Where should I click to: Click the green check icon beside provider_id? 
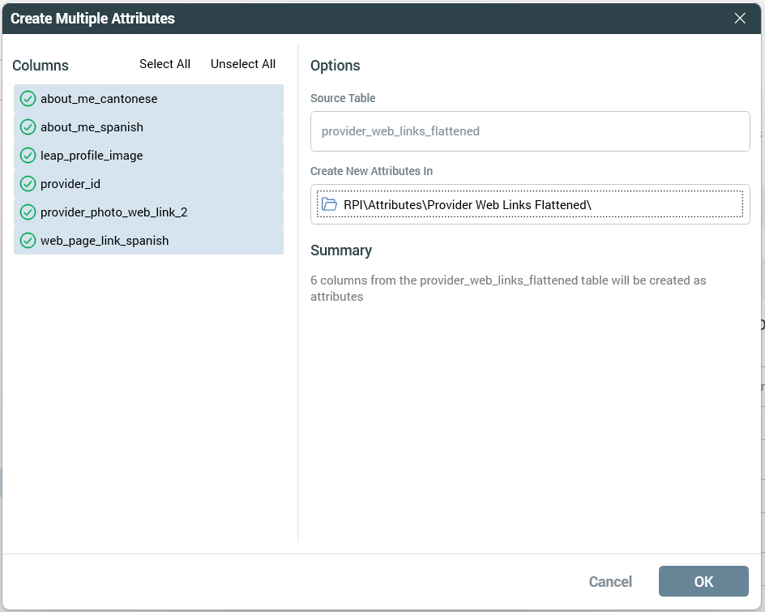[28, 184]
